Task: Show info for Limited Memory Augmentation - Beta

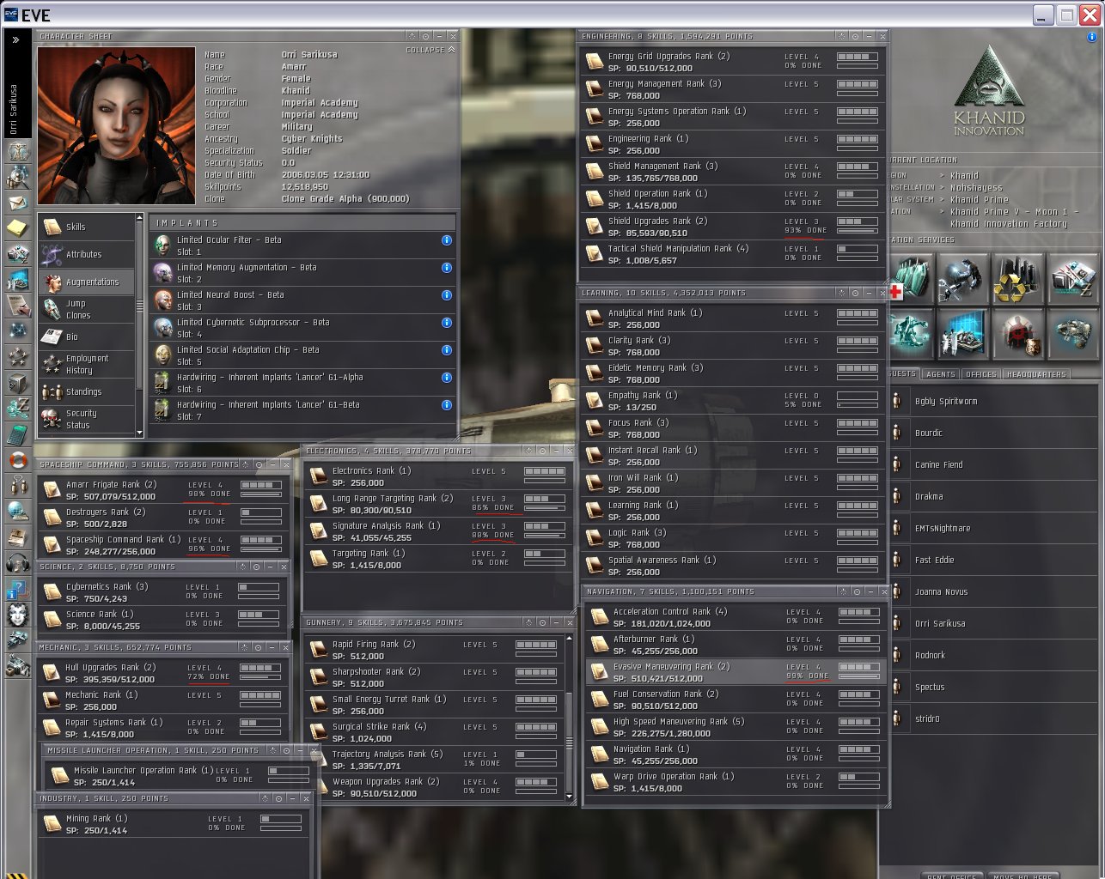Action: [x=447, y=268]
